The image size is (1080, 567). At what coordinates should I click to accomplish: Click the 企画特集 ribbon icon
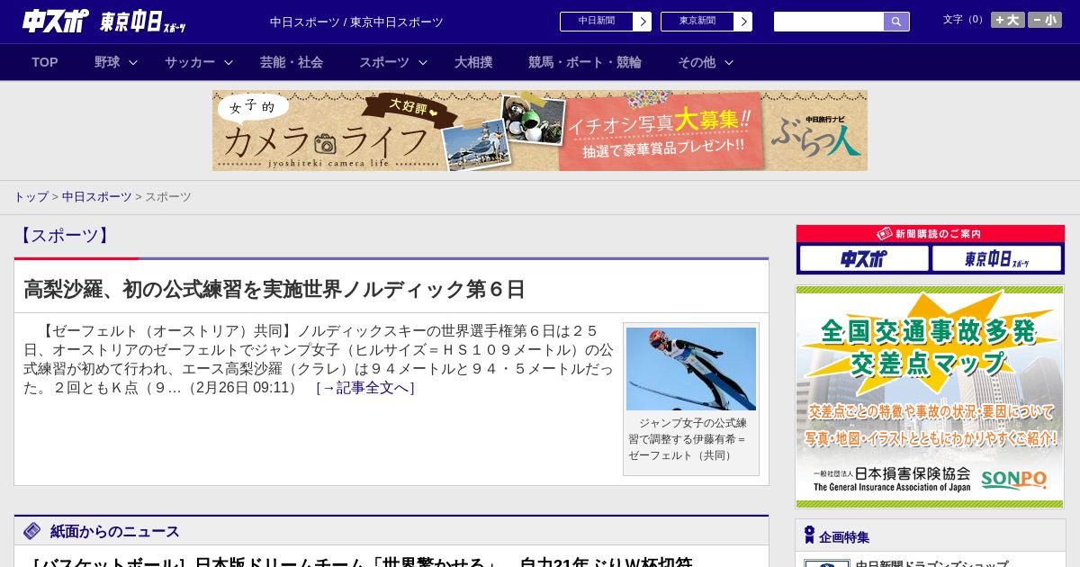pos(809,535)
